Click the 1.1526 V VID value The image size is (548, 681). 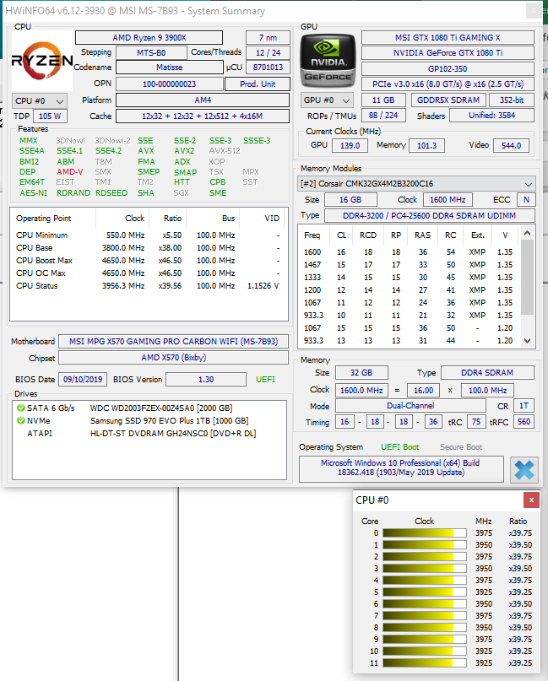[x=263, y=286]
